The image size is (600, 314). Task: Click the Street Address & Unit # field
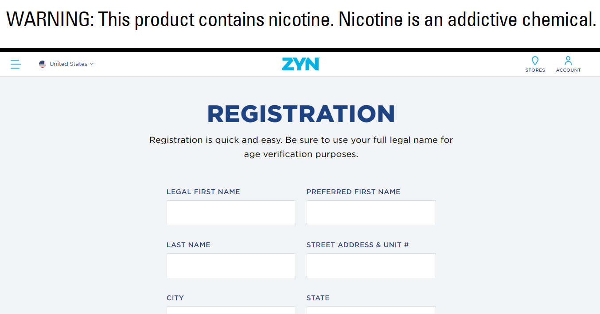371,266
